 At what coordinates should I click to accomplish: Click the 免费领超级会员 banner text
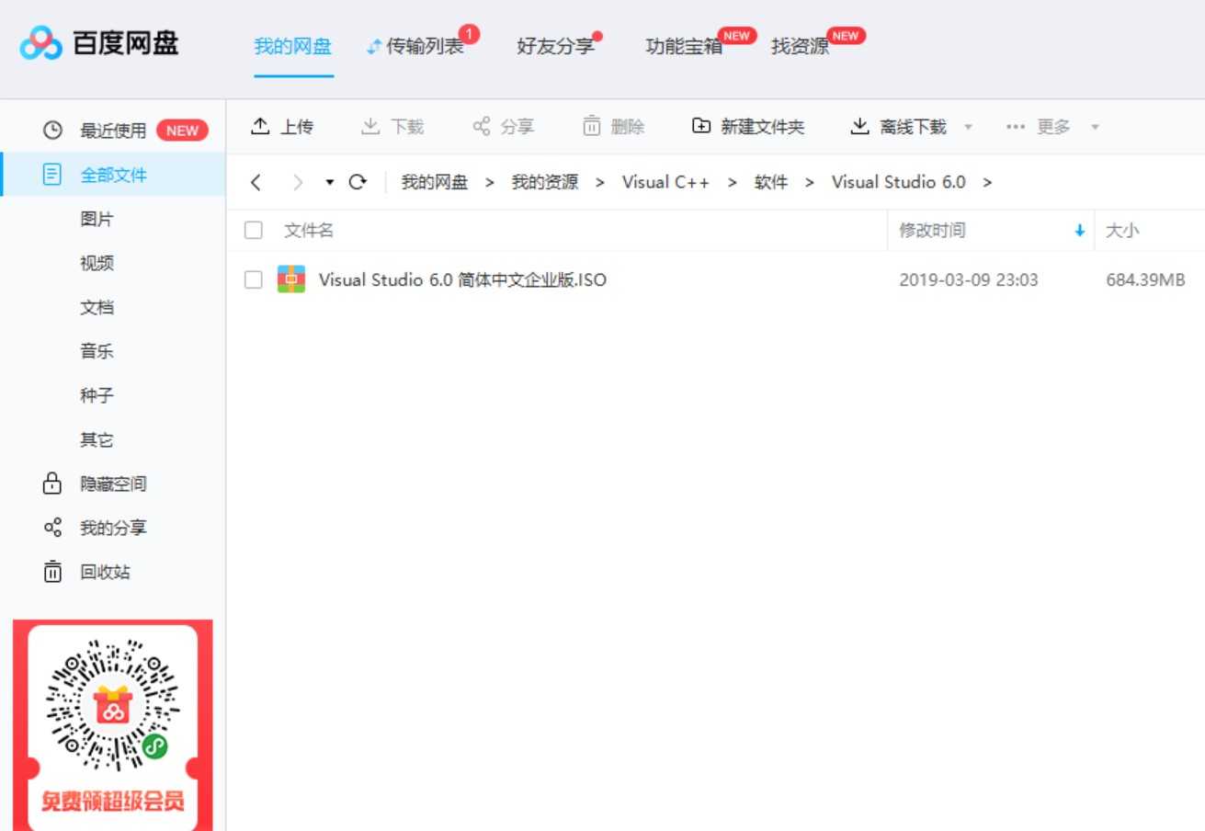112,801
